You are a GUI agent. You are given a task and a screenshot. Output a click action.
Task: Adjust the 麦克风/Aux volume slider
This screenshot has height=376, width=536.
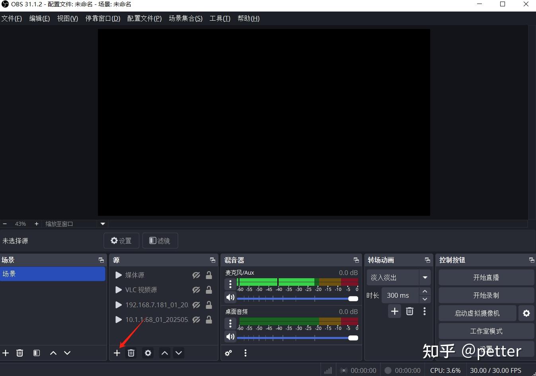(x=353, y=298)
